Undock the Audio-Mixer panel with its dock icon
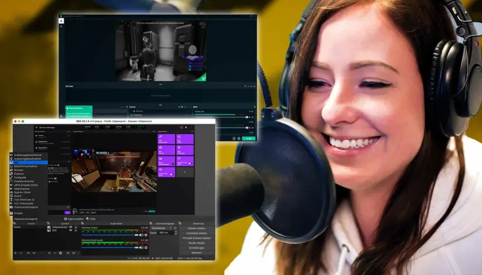This screenshot has height=275, width=482. click(83, 223)
